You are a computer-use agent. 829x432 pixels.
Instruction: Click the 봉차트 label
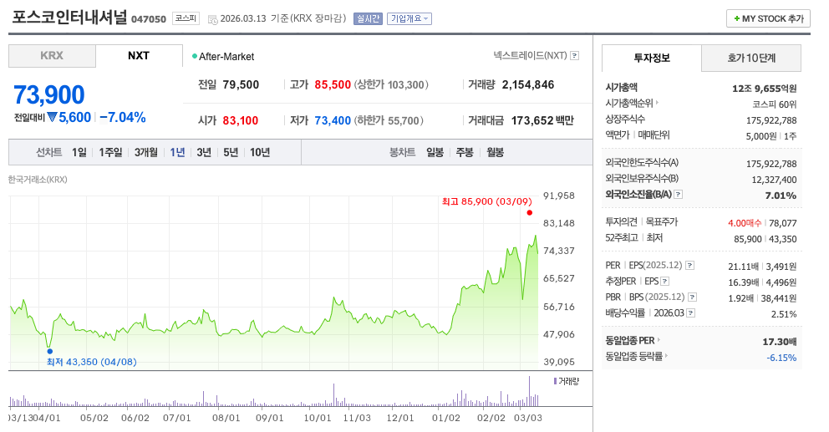click(x=402, y=152)
